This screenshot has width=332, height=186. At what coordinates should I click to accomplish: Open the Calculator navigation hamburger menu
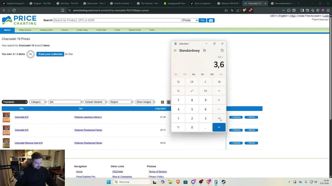[x=175, y=51]
